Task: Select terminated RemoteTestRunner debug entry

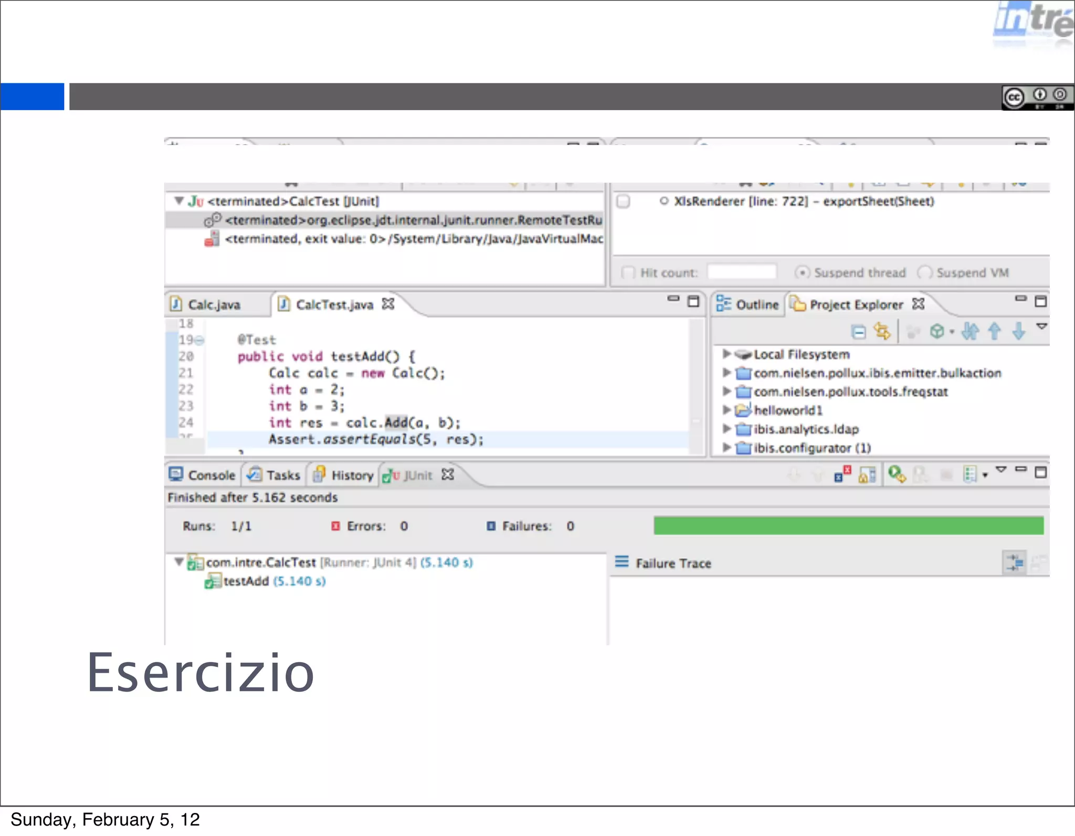Action: pyautogui.click(x=403, y=220)
